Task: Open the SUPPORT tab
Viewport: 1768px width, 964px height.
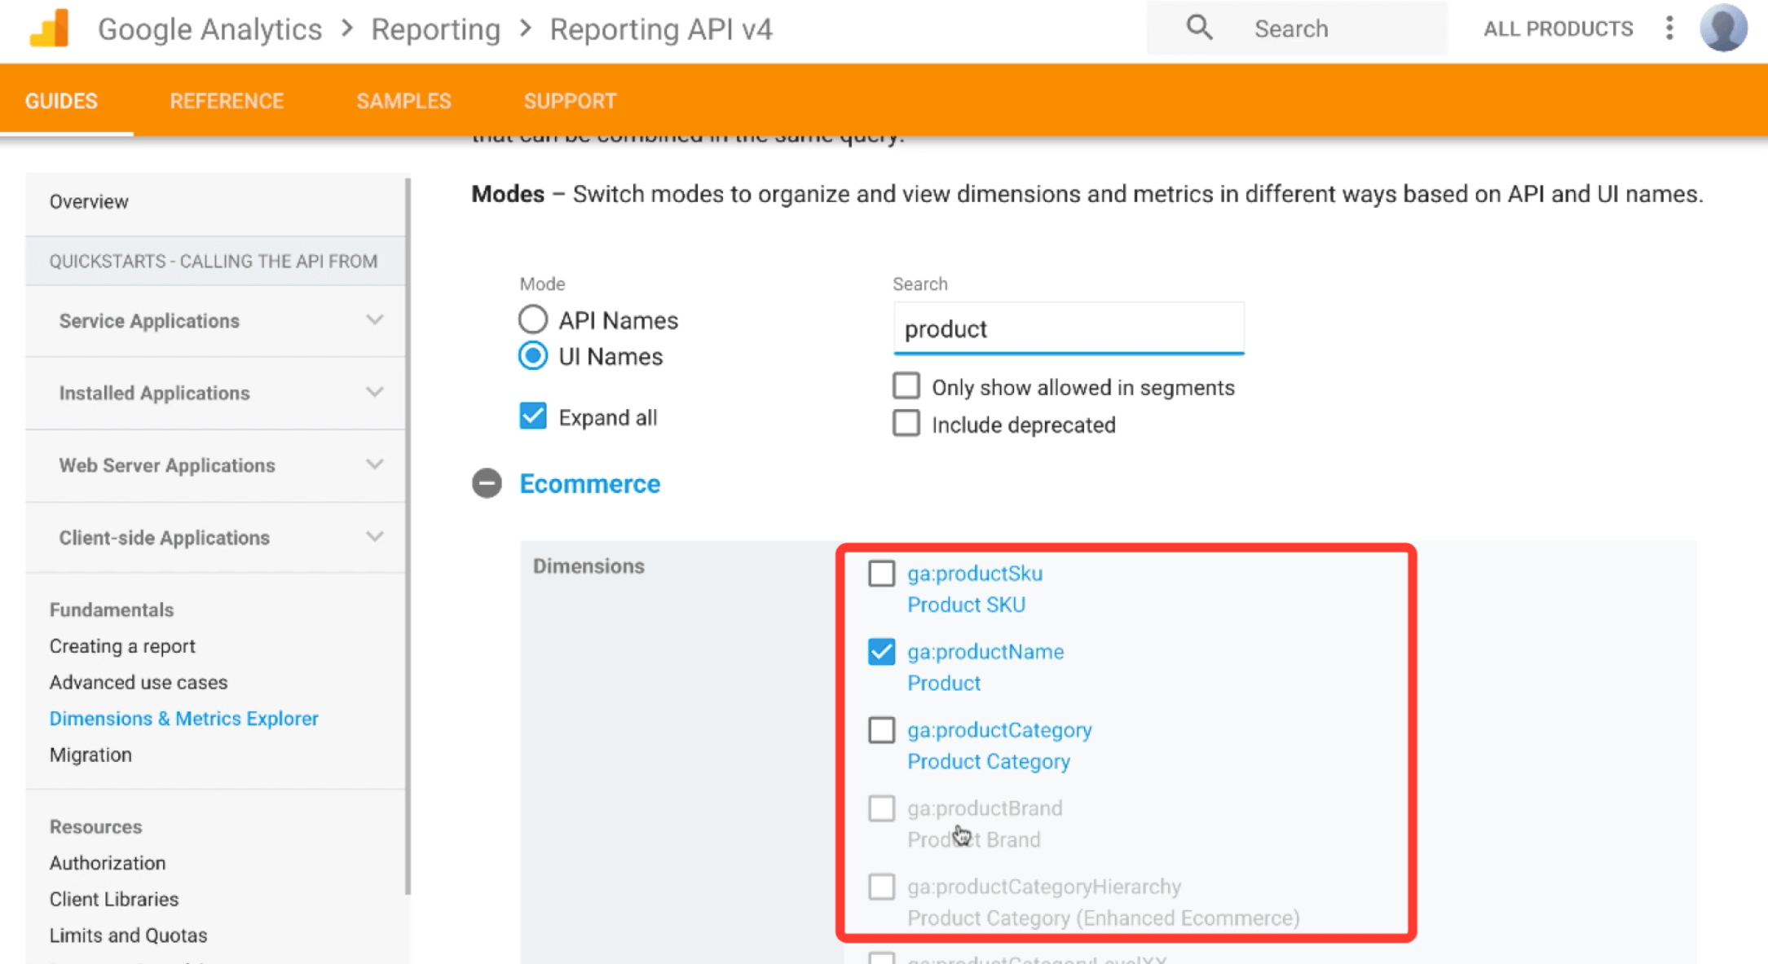Action: (570, 101)
